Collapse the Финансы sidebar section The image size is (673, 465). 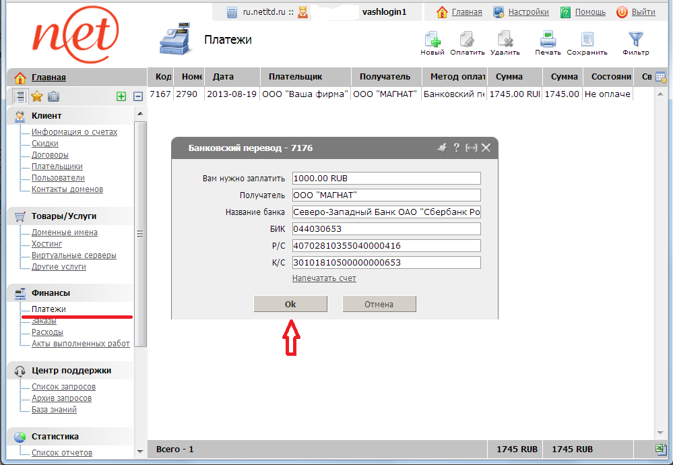click(51, 293)
